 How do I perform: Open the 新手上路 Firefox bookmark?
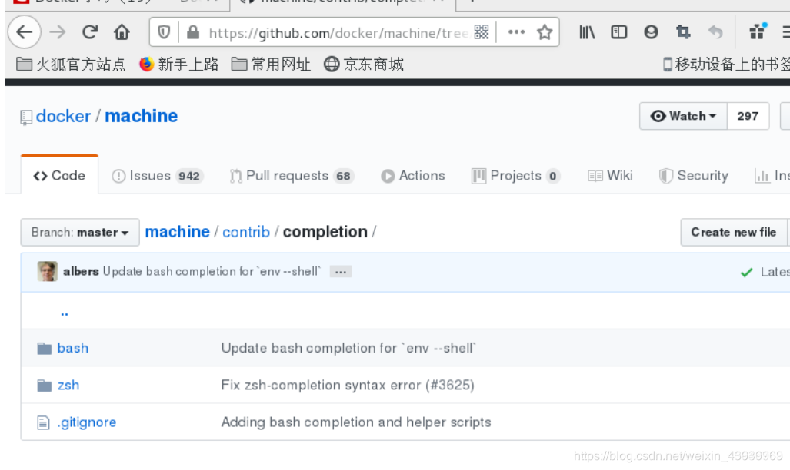click(179, 65)
